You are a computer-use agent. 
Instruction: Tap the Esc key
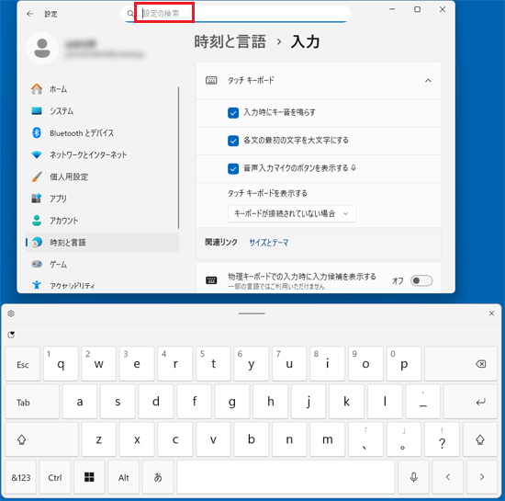[23, 364]
